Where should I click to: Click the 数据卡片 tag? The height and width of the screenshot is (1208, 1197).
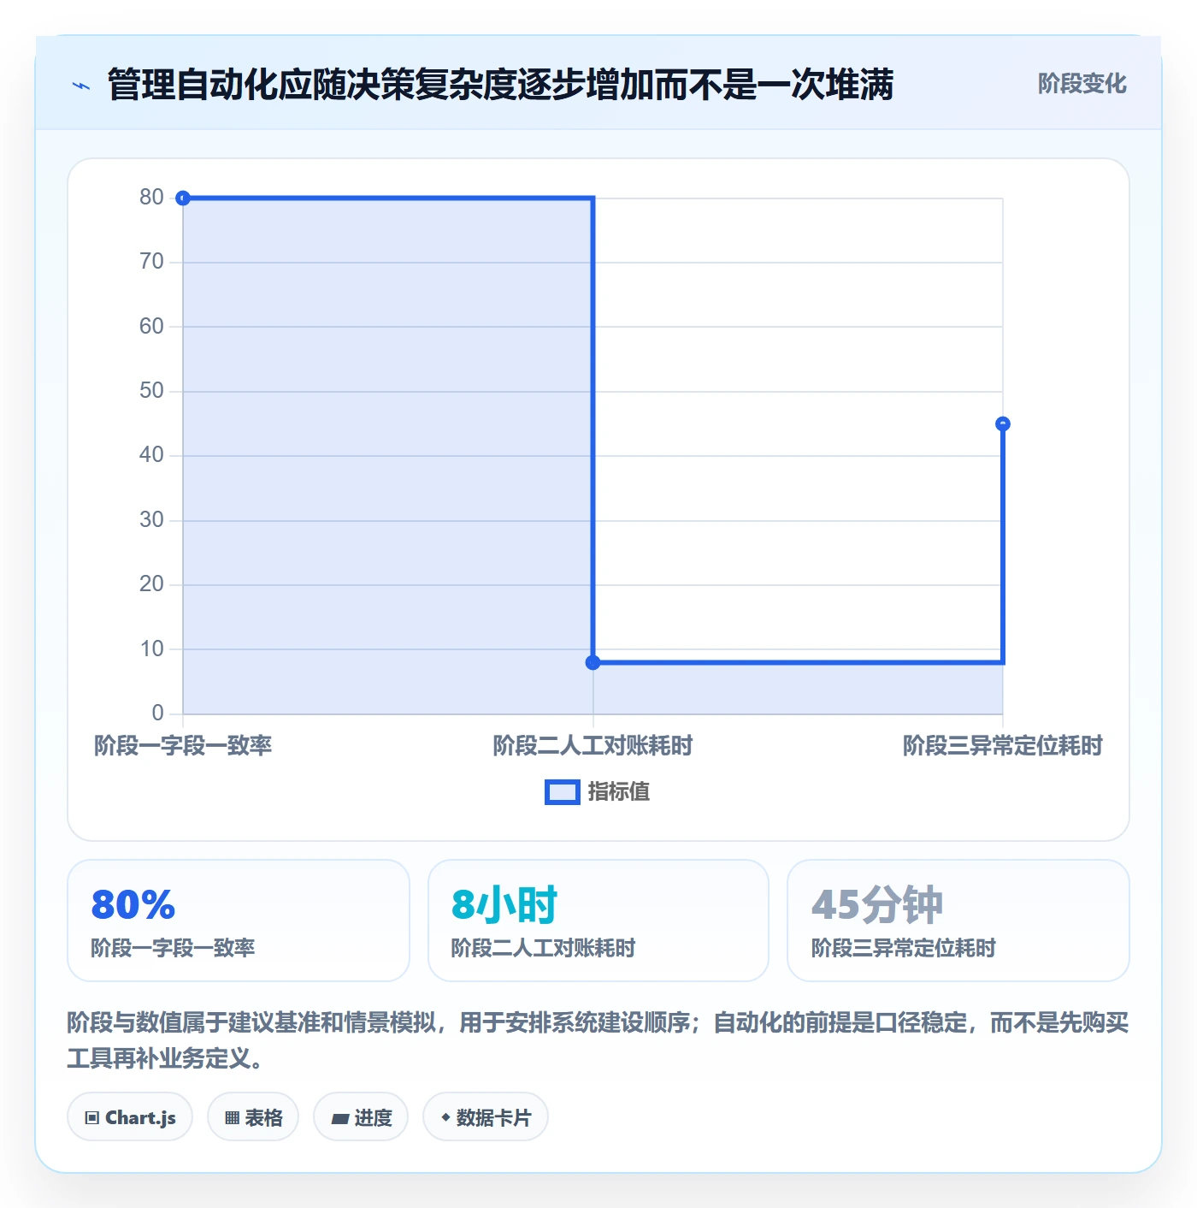486,1117
